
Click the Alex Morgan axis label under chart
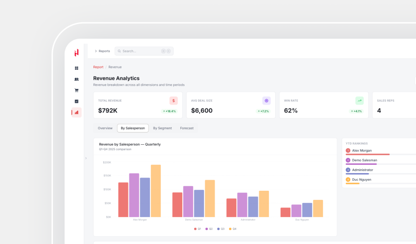140,220
